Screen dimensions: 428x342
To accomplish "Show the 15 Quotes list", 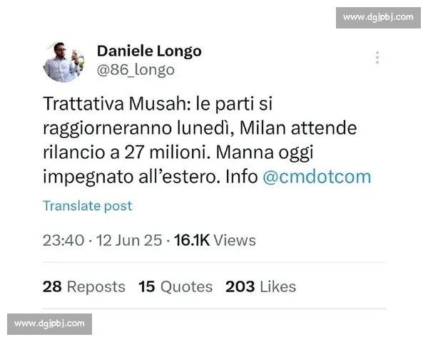I will pos(175,287).
